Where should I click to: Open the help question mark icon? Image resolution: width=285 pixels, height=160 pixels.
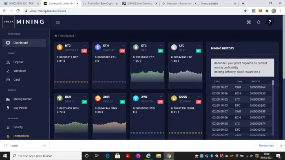coord(270,22)
